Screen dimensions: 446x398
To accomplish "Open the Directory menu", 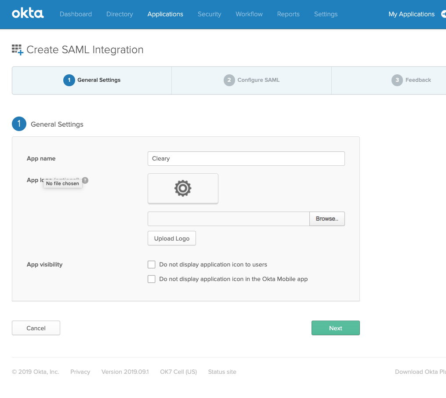I will click(120, 14).
